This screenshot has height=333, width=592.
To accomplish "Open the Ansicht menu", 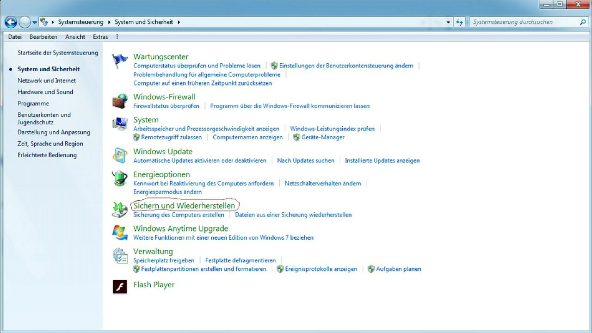I will pos(75,37).
